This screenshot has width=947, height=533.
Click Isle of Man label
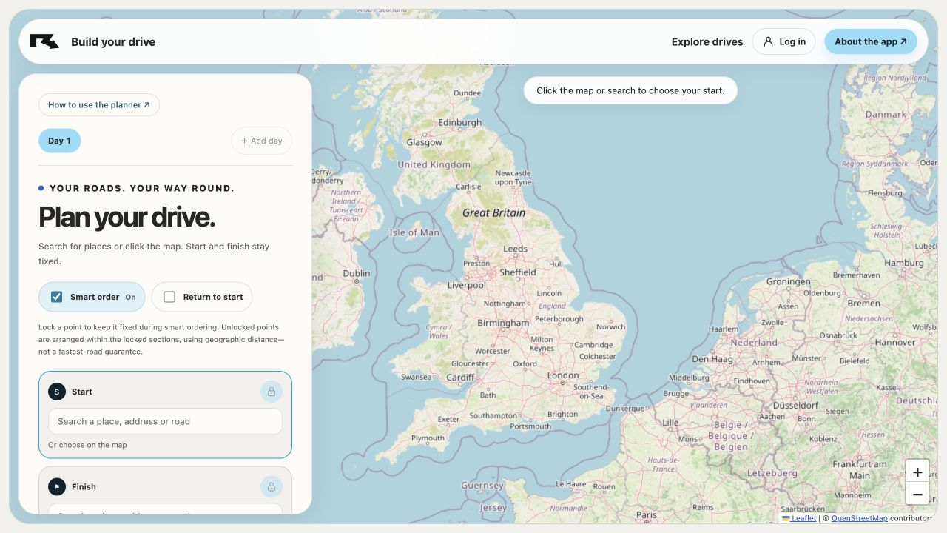414,232
